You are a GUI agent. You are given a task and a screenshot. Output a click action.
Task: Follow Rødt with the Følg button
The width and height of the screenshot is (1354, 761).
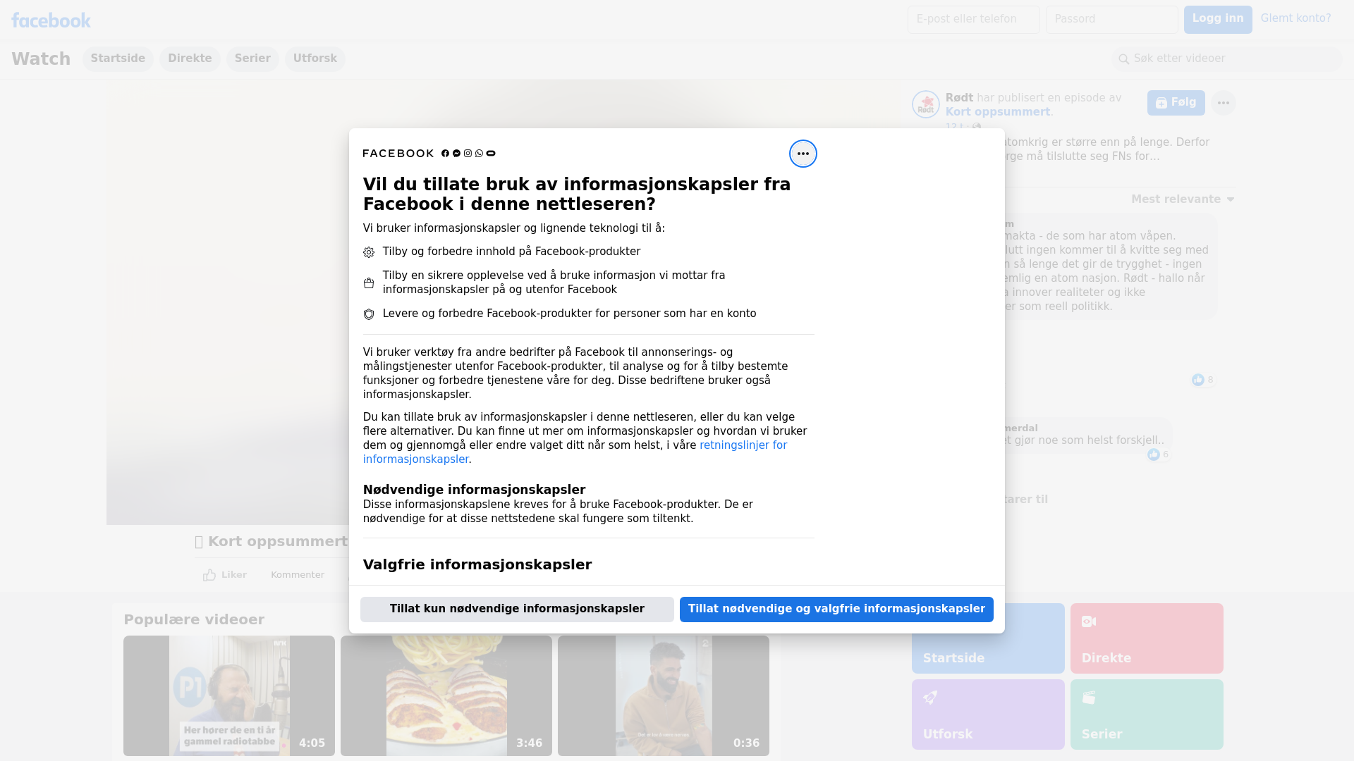(x=1176, y=103)
